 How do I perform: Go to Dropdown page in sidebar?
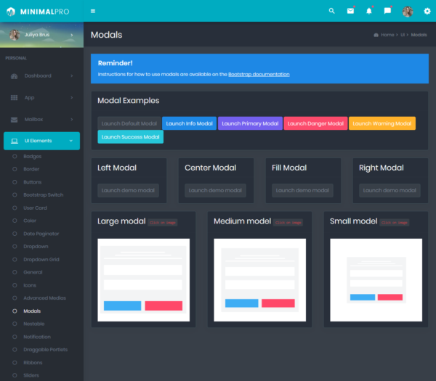click(x=36, y=247)
